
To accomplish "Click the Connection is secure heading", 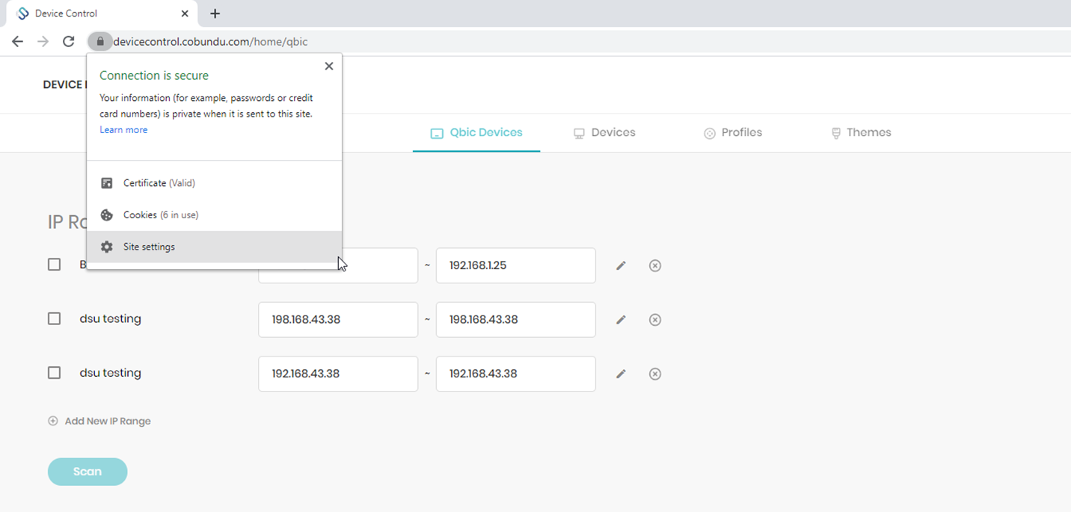I will coord(154,75).
